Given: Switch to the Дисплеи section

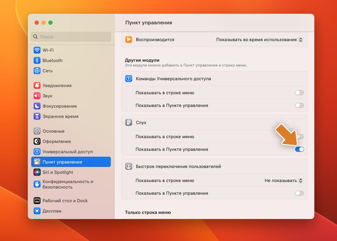Looking at the screenshot, I should coord(71,211).
